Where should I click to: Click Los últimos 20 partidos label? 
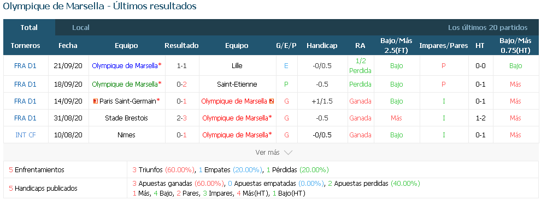point(488,28)
